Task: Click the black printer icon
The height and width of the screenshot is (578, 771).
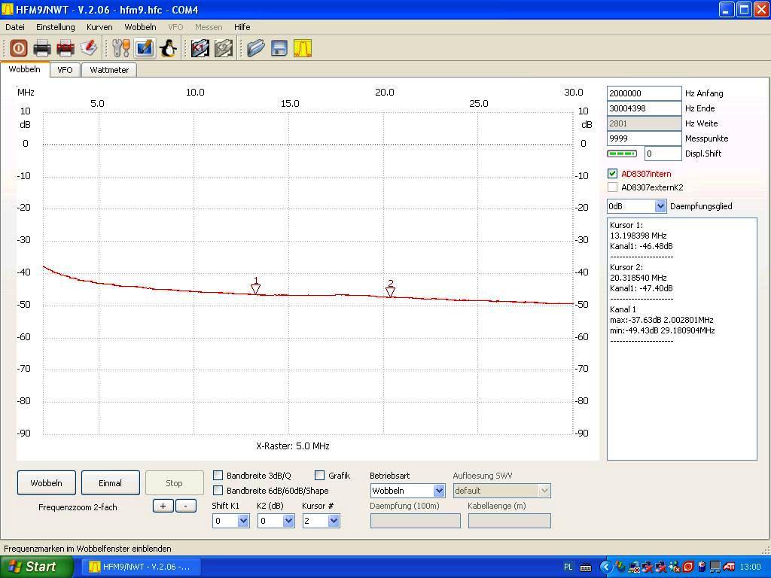Action: [42, 48]
